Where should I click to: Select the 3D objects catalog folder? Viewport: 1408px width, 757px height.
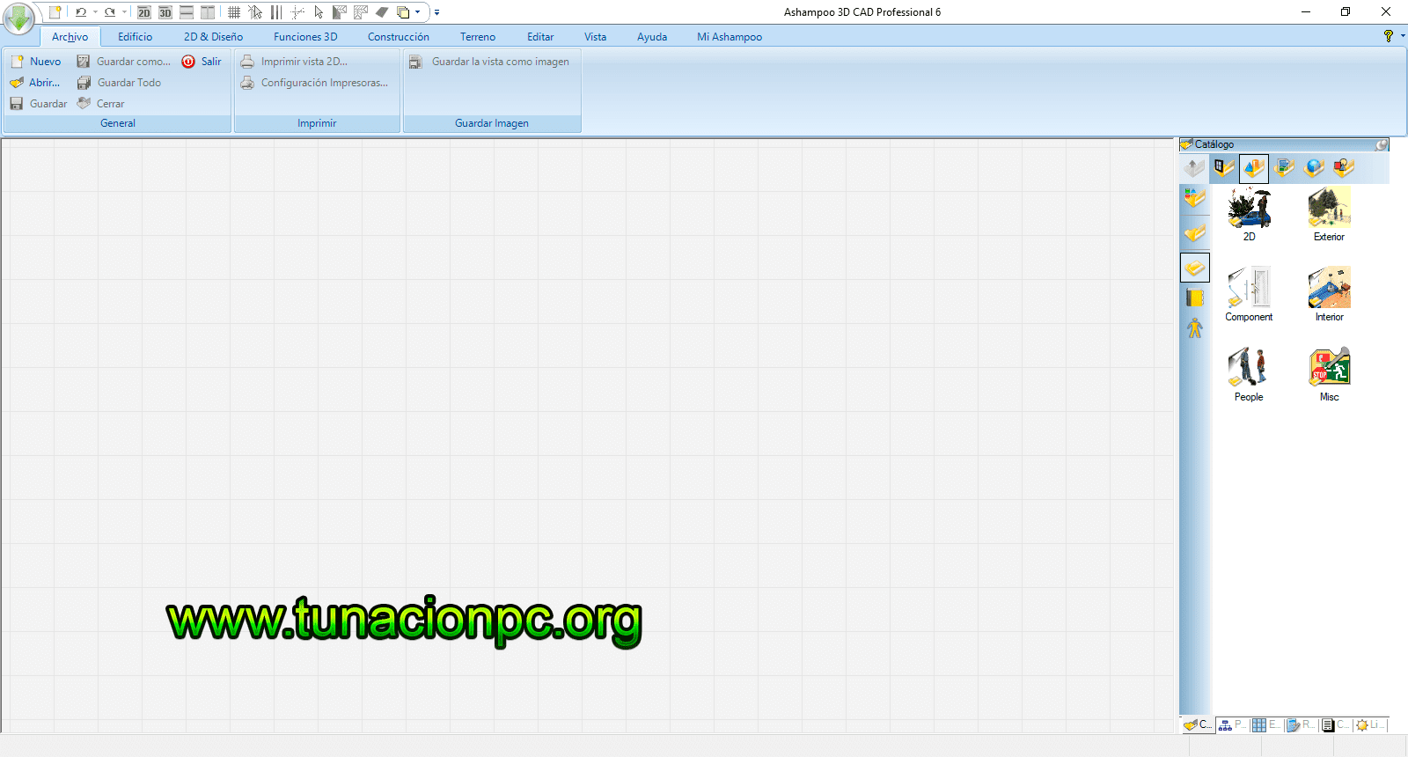coord(1254,168)
